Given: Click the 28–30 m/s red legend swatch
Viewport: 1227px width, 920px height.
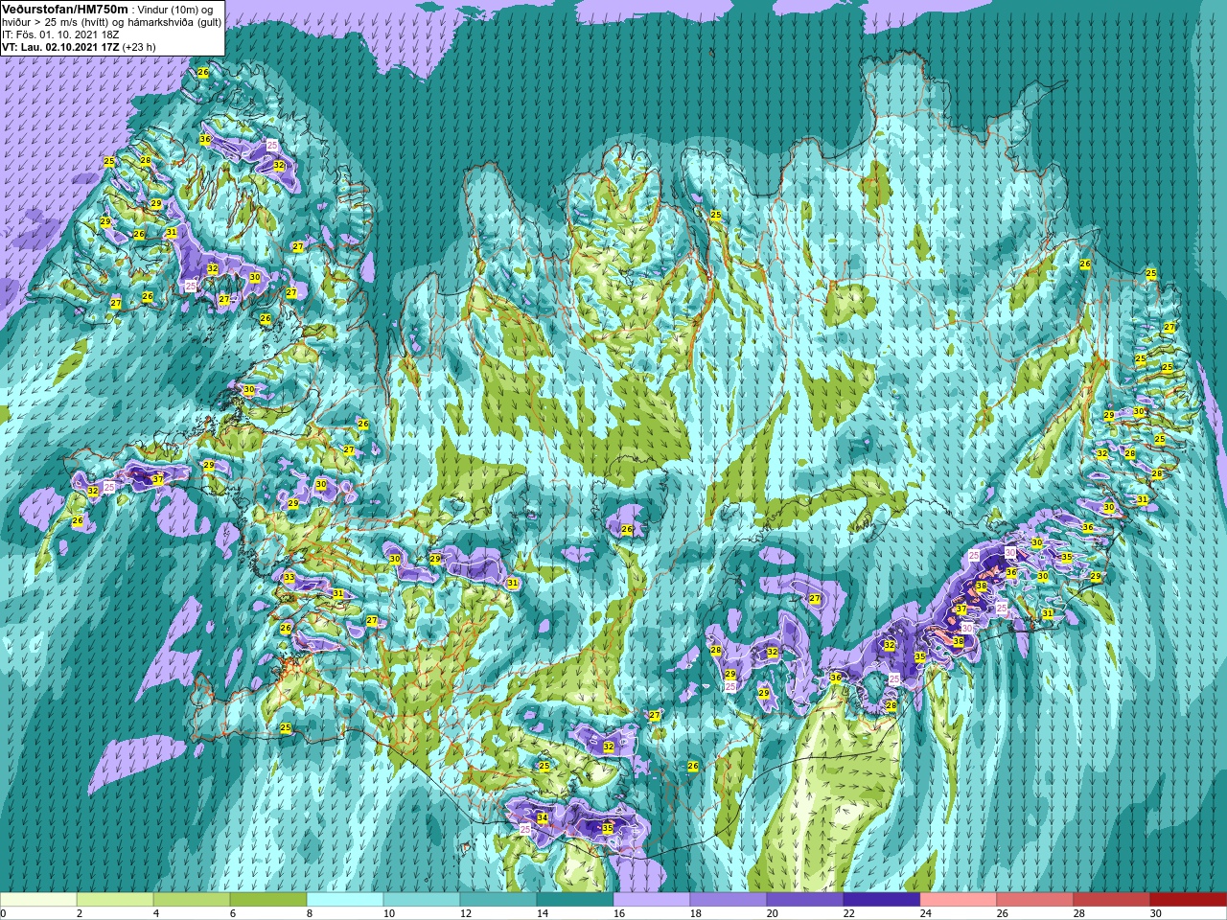Looking at the screenshot, I should click(x=1112, y=900).
